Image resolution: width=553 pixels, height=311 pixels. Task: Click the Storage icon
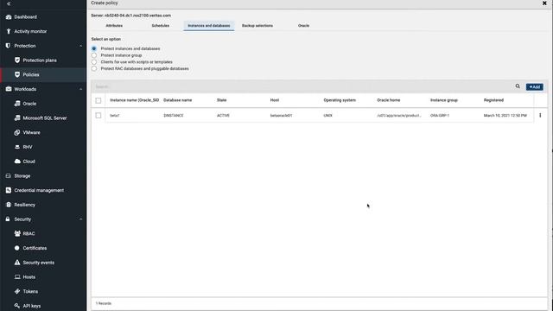[x=9, y=175]
